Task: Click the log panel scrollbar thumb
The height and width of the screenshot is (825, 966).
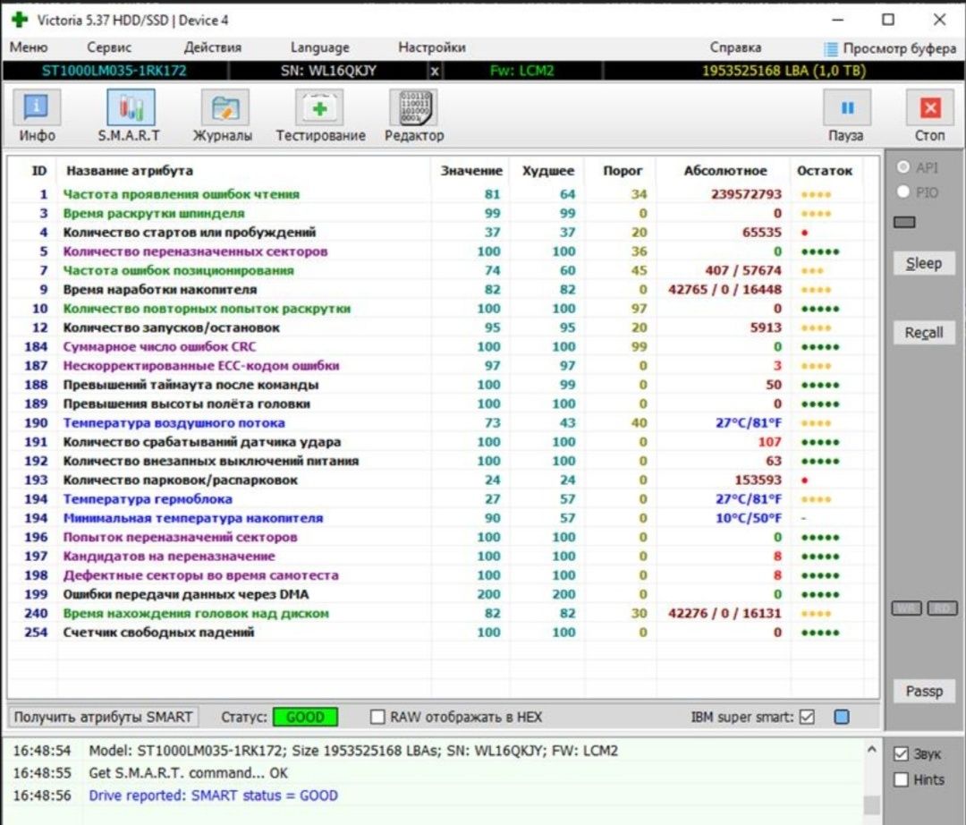Action: [x=871, y=804]
